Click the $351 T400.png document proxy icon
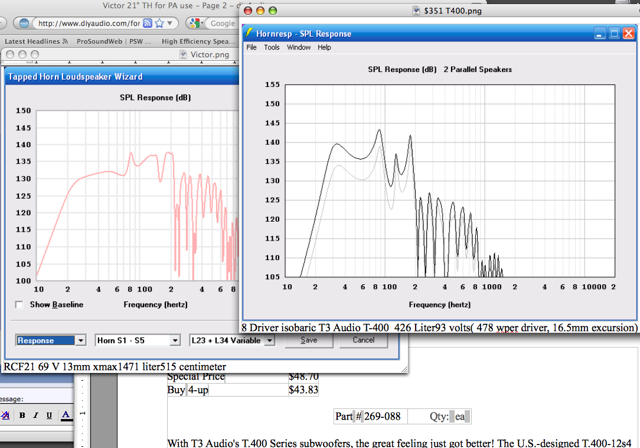640x448 pixels. point(416,11)
